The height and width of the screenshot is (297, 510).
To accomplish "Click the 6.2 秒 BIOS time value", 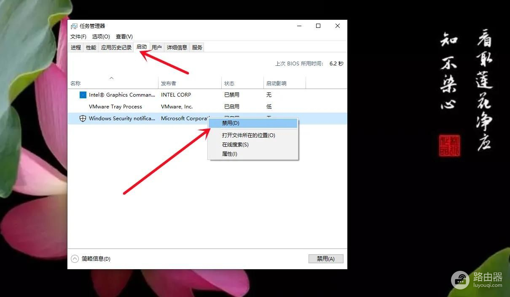I will [x=336, y=64].
